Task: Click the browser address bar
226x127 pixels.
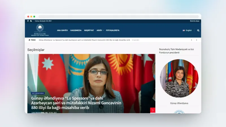Action: point(119,17)
